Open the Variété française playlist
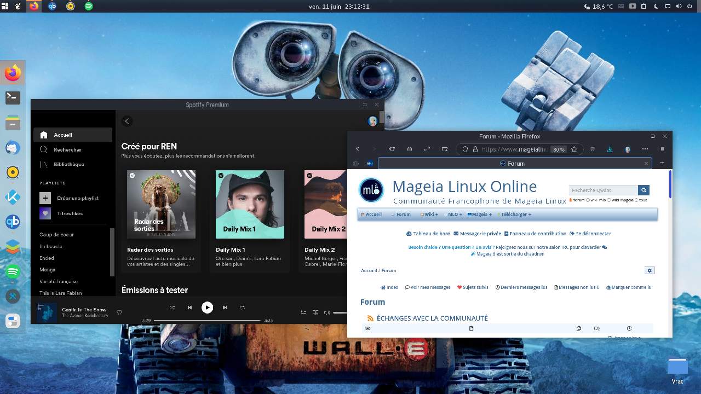701x394 pixels. [59, 281]
